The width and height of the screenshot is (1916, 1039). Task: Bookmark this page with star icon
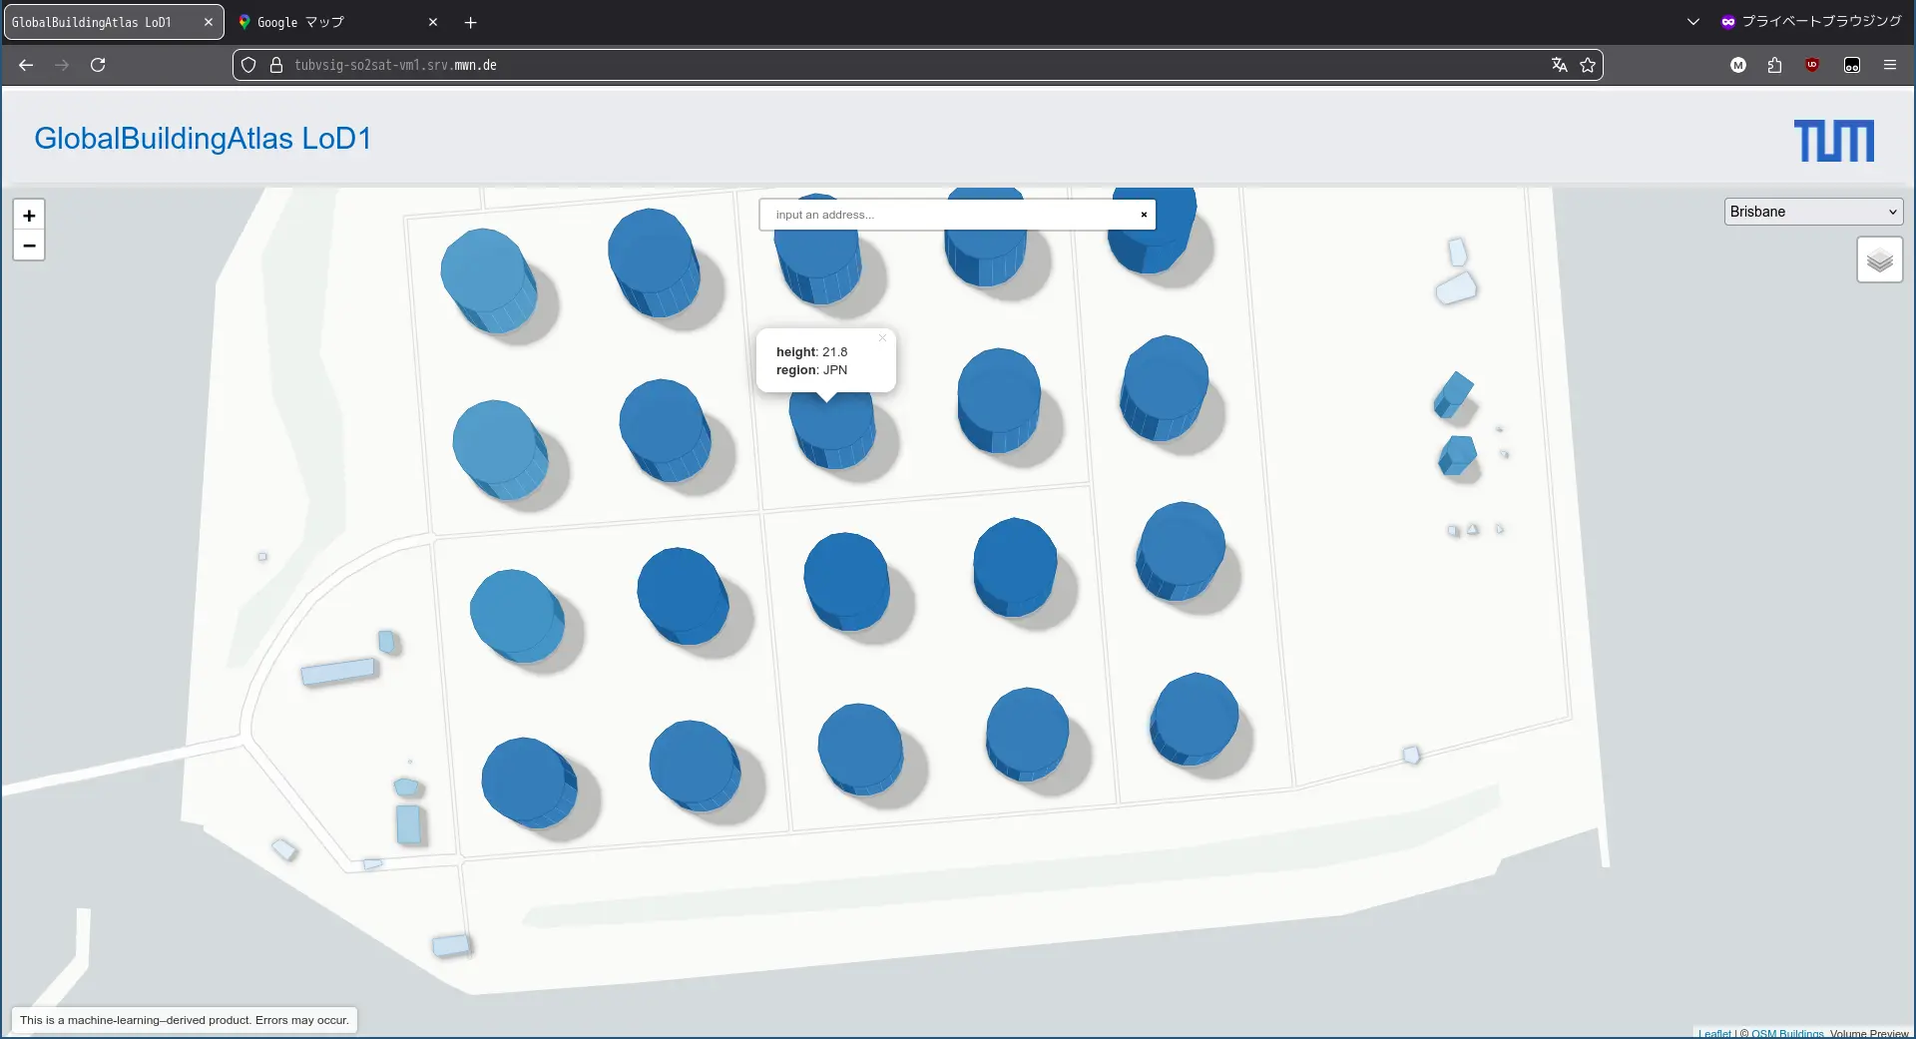1588,65
